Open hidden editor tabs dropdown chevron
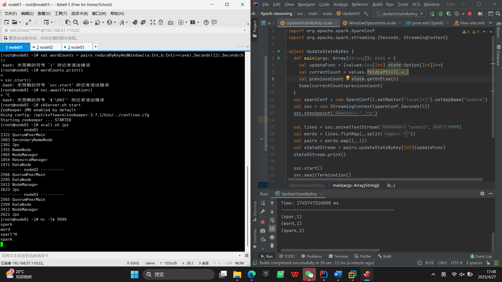The height and width of the screenshot is (282, 502). (x=490, y=23)
